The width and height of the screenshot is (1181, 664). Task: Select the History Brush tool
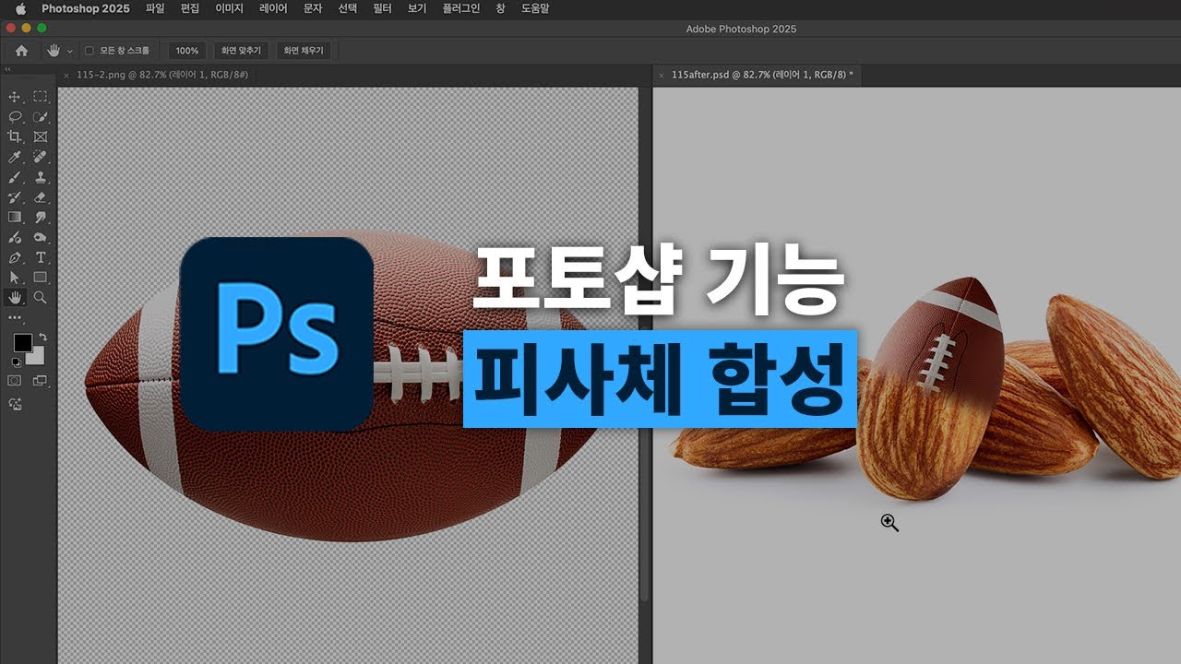coord(15,197)
